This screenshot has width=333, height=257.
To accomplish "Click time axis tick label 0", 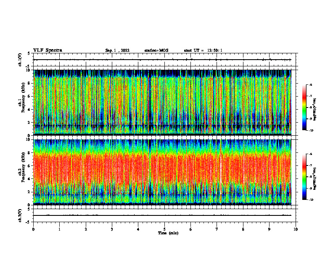I will click(x=33, y=229).
